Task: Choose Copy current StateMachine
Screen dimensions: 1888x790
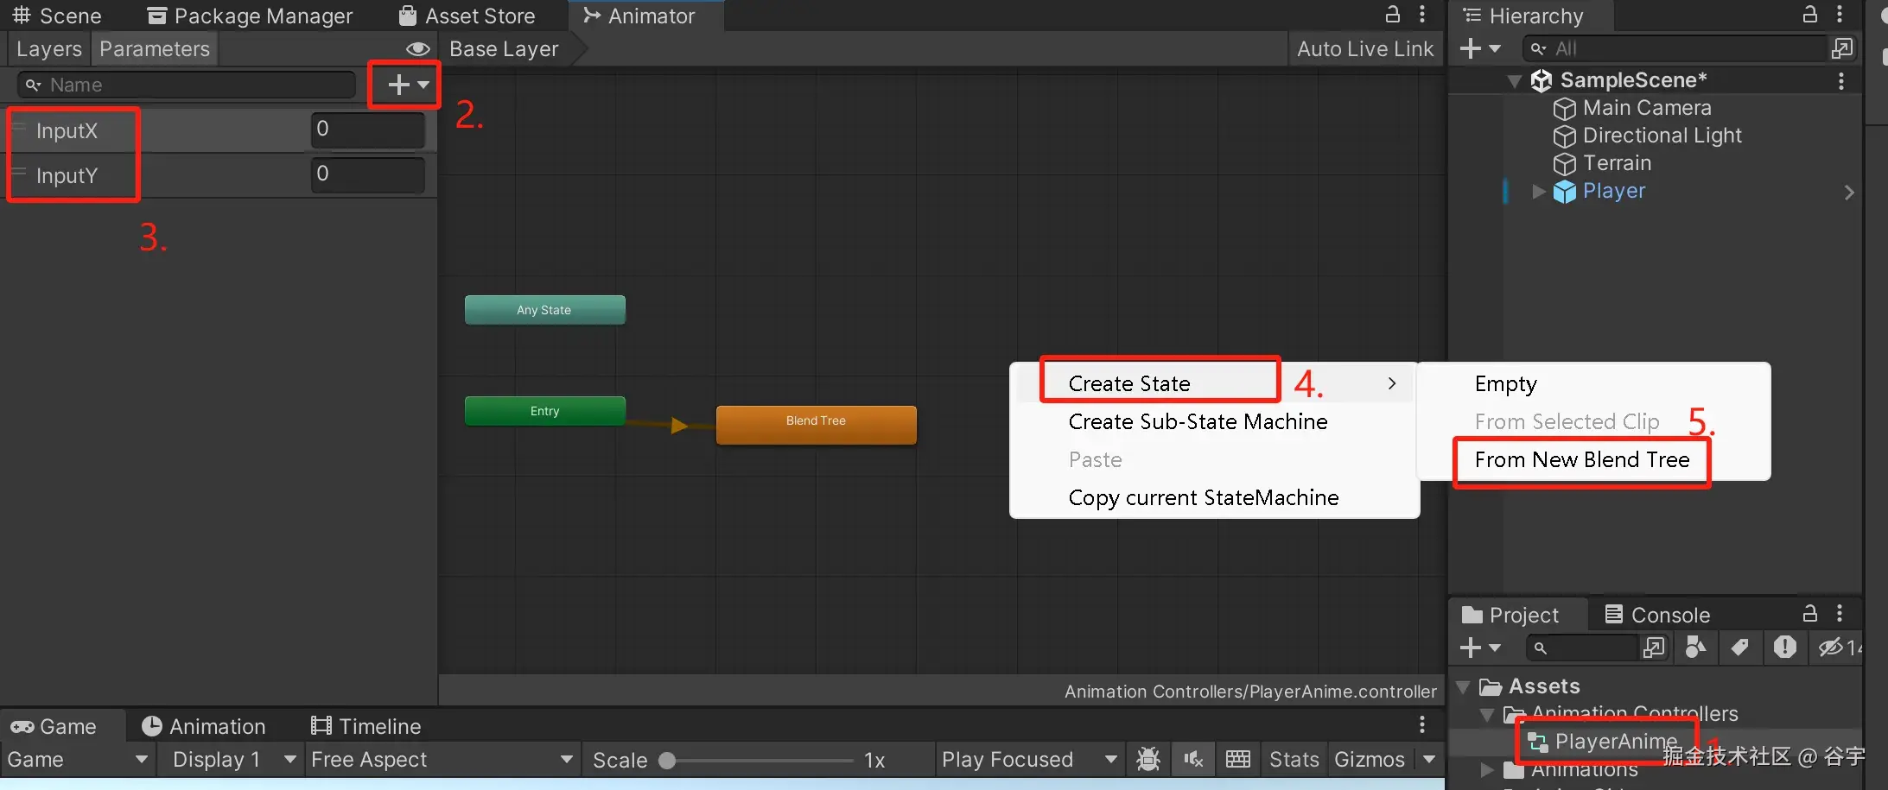Action: point(1204,497)
